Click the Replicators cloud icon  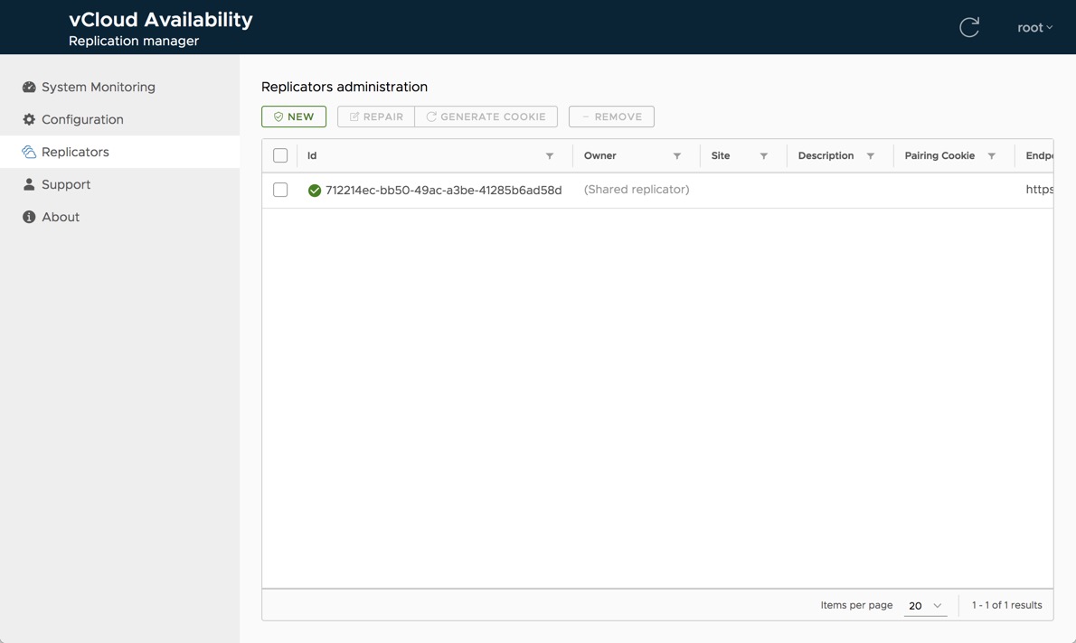tap(29, 152)
